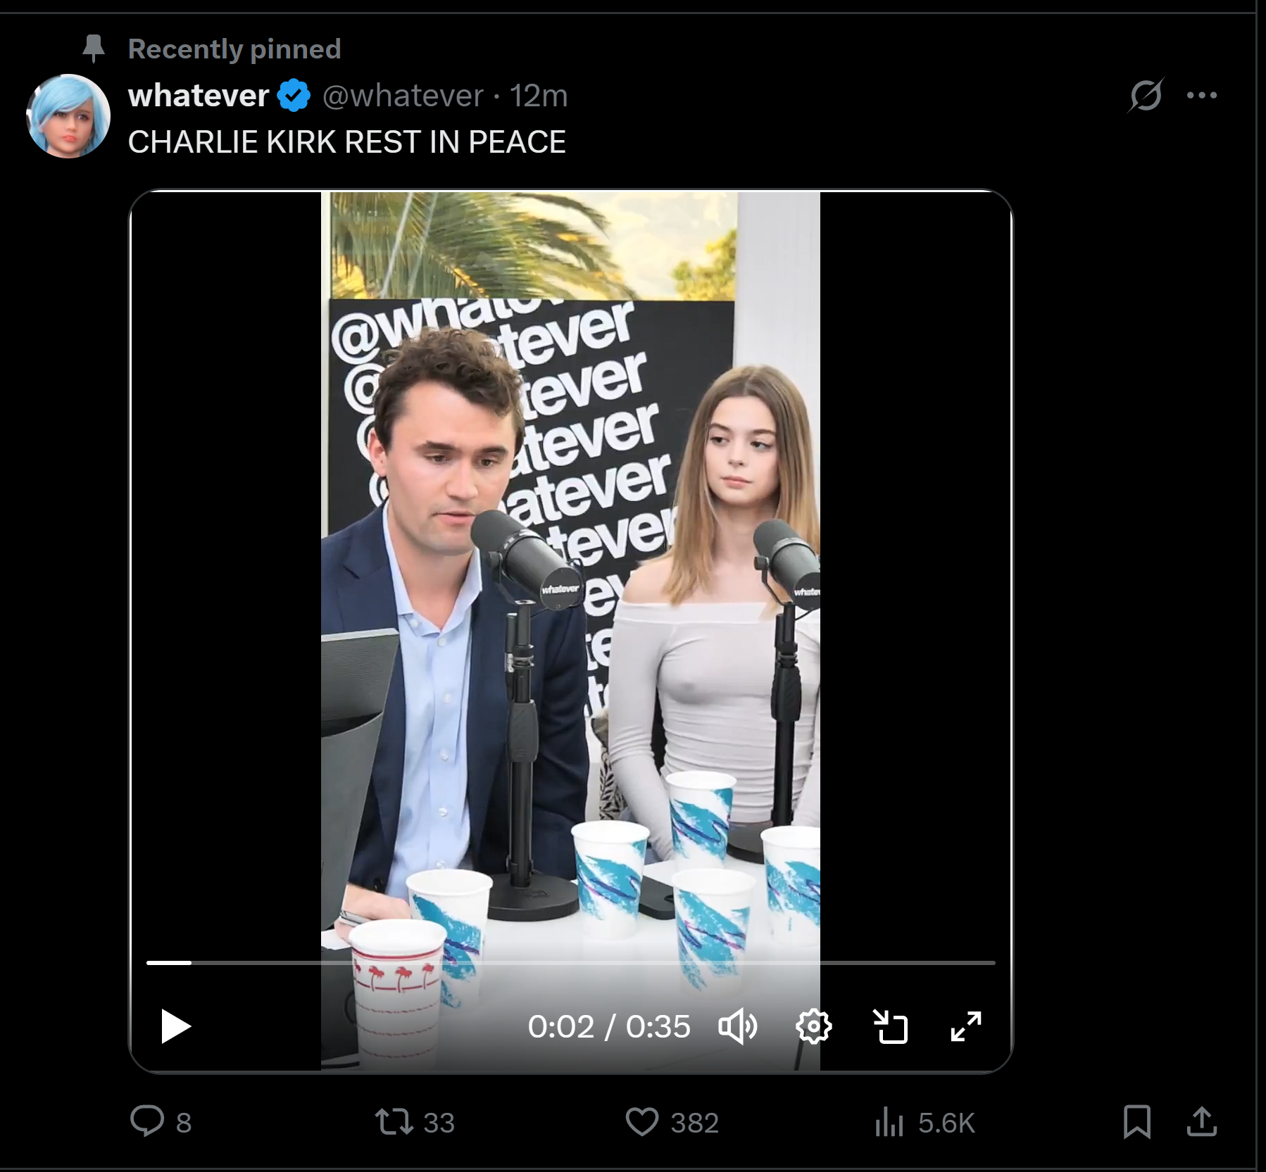1266x1172 pixels.
Task: Click the @whatever handle
Action: pos(403,95)
